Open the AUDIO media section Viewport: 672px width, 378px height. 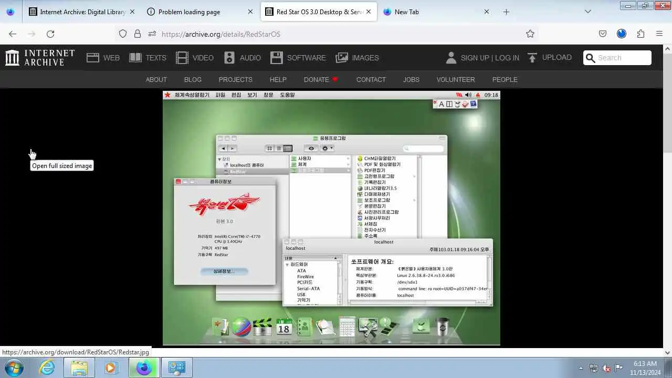click(242, 58)
